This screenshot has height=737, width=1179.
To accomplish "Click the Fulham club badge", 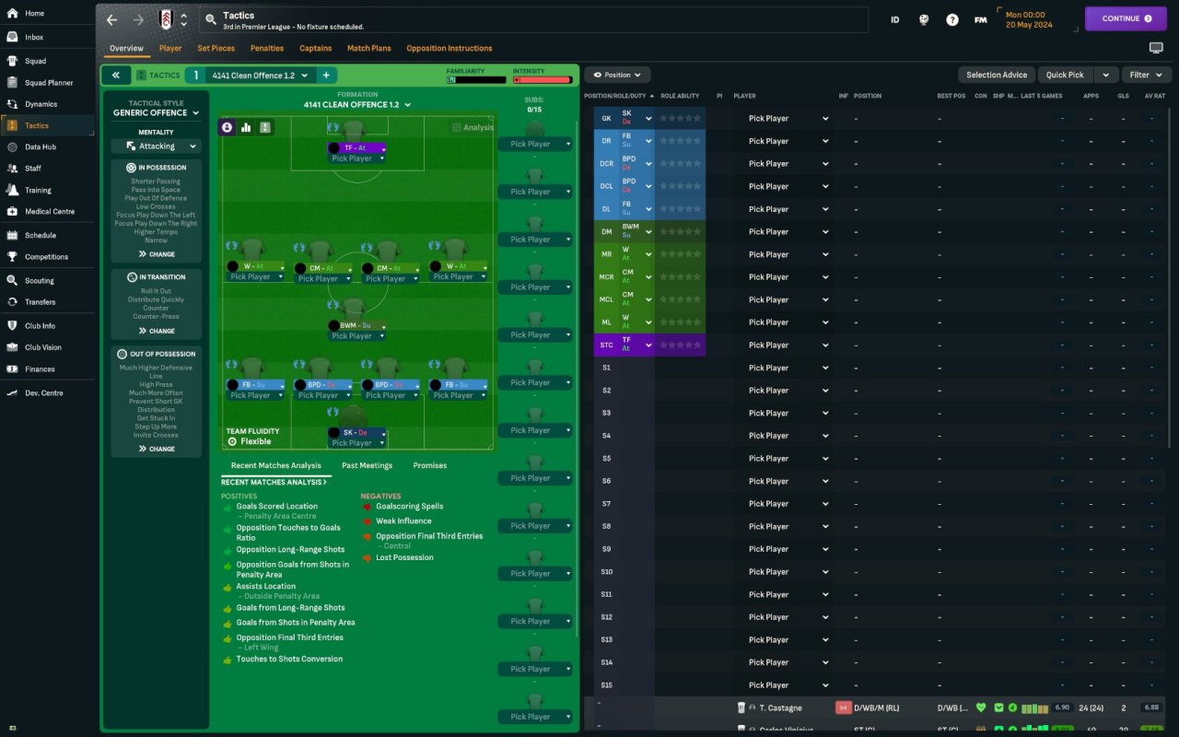I will 167,19.
